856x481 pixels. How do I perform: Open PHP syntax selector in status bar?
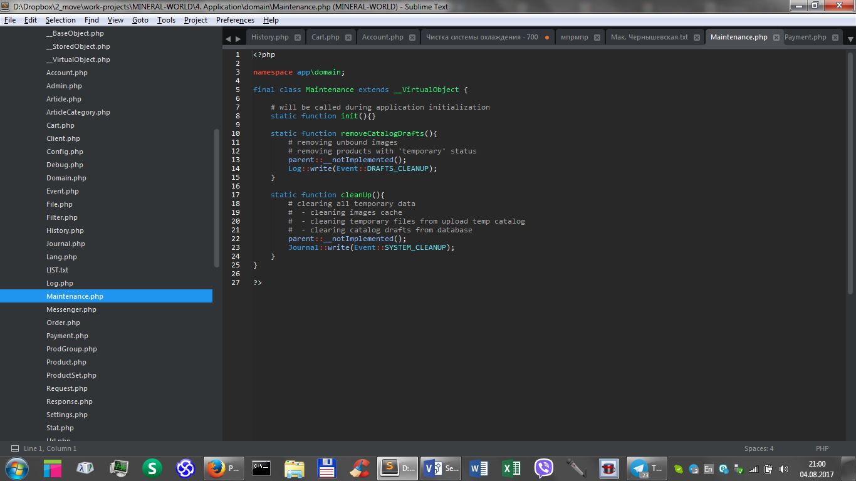pos(822,448)
